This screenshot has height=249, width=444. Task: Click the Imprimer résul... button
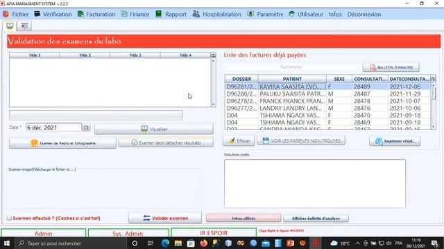click(x=395, y=141)
